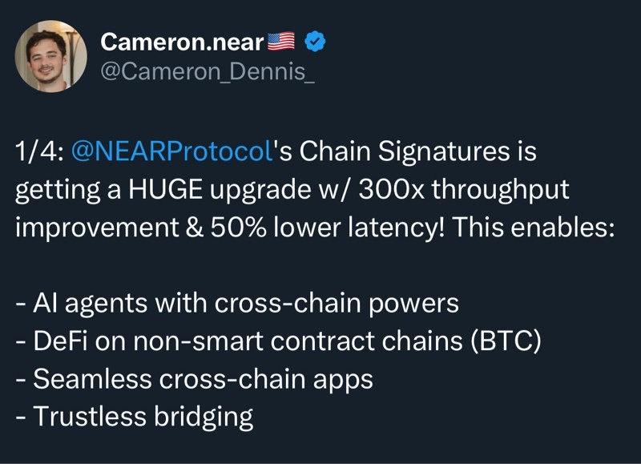Click the "(BTC)" text
Viewport: 641px width, 464px height.
(506, 341)
